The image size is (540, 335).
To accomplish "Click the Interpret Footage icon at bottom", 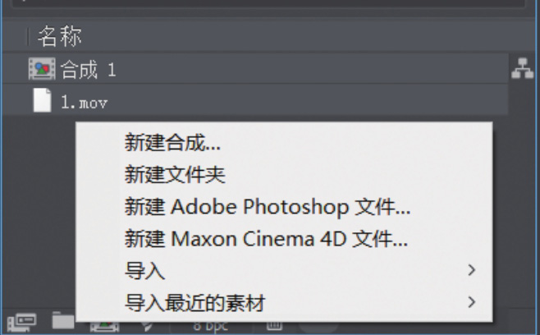I will pyautogui.click(x=21, y=322).
